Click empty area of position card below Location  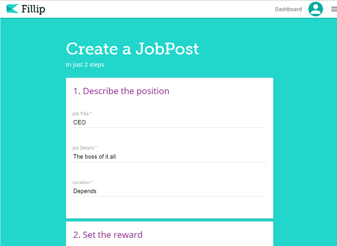[169, 207]
